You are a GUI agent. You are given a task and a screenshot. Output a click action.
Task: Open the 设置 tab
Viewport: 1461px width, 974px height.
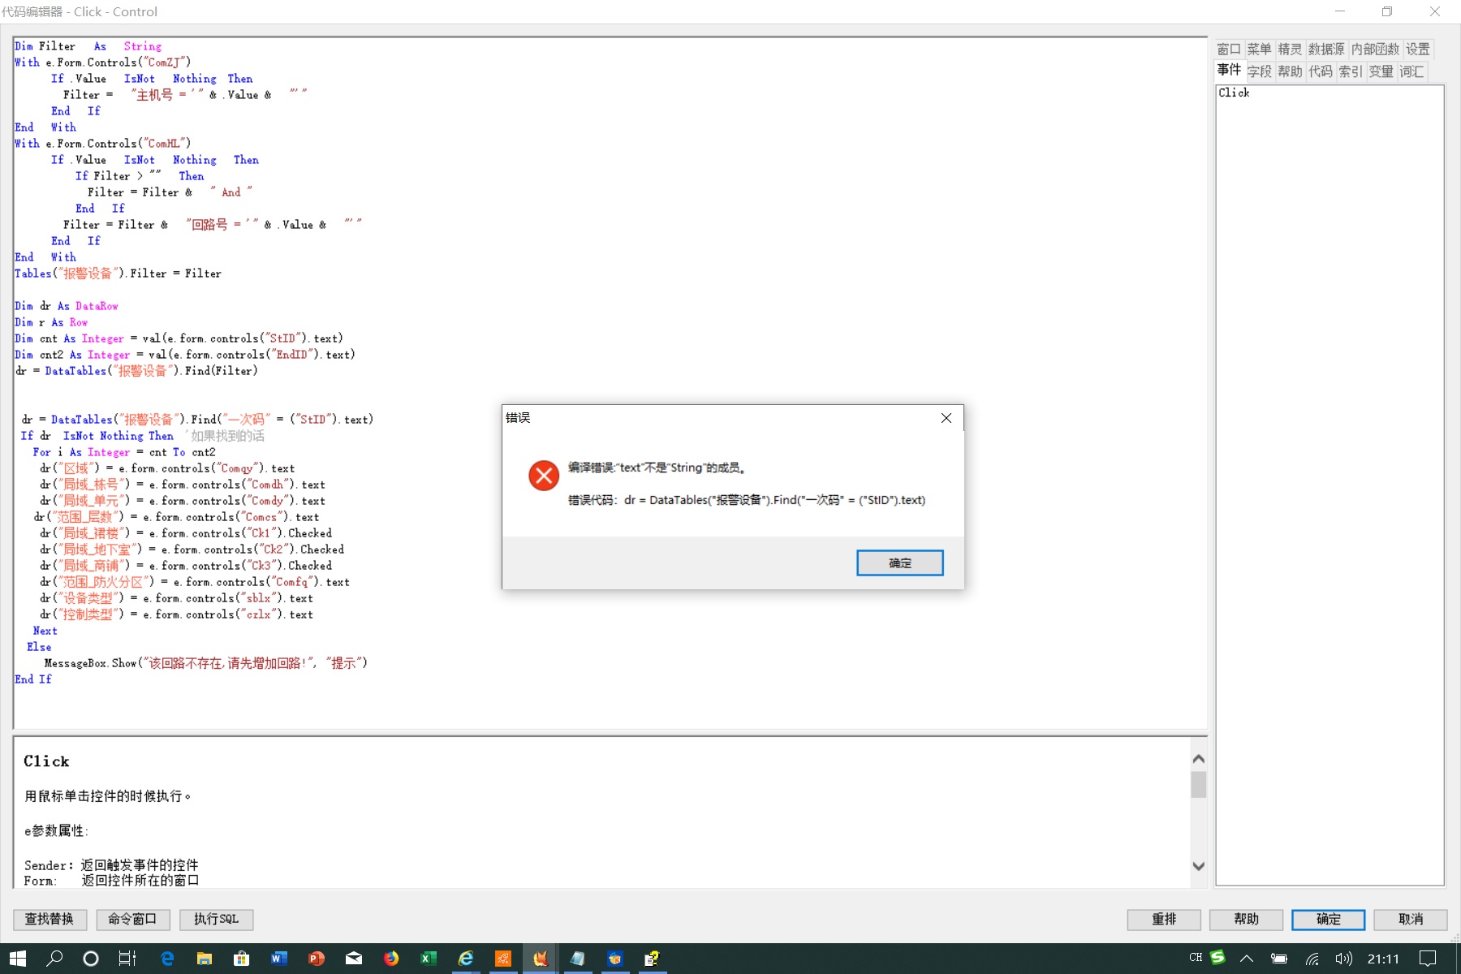point(1418,50)
